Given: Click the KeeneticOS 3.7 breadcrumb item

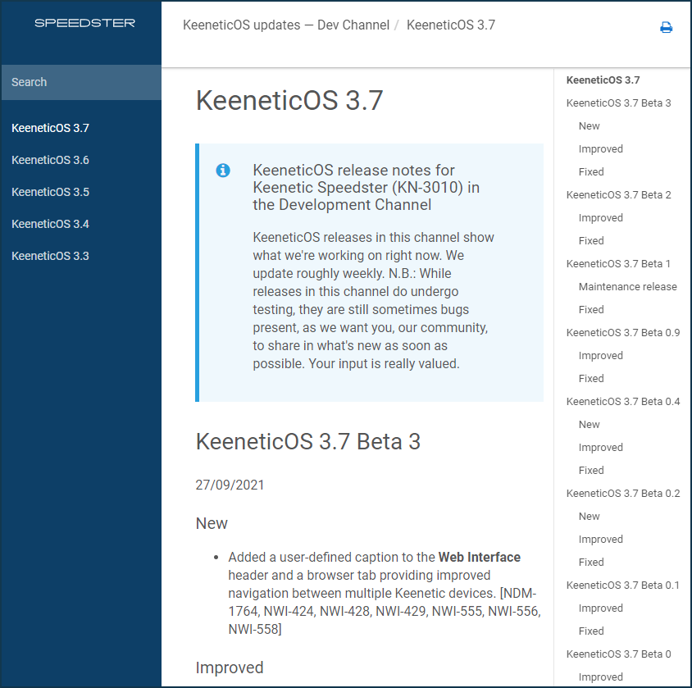Looking at the screenshot, I should coord(451,25).
